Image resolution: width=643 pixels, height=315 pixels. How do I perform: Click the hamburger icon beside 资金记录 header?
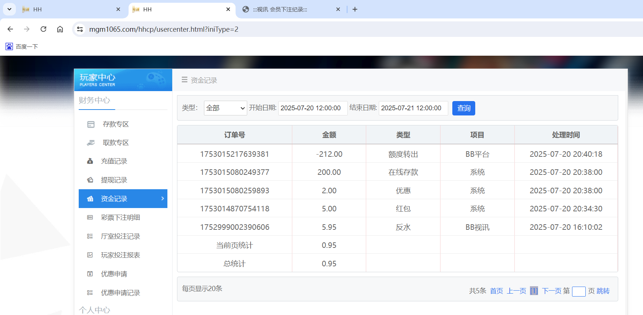(x=184, y=80)
